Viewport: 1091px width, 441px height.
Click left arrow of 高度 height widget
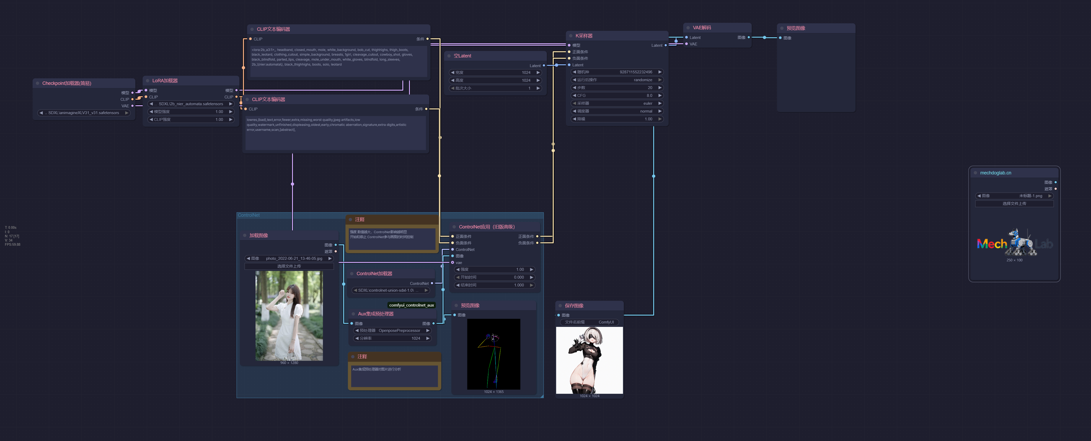click(x=452, y=80)
